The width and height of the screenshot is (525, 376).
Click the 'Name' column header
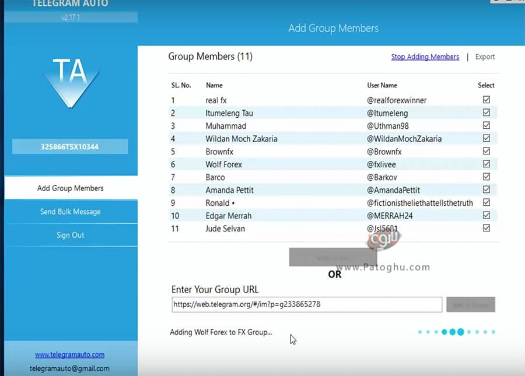214,85
